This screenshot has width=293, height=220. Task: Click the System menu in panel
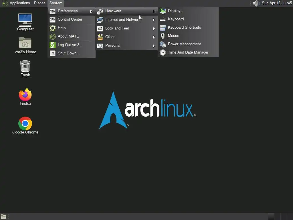pyautogui.click(x=56, y=3)
